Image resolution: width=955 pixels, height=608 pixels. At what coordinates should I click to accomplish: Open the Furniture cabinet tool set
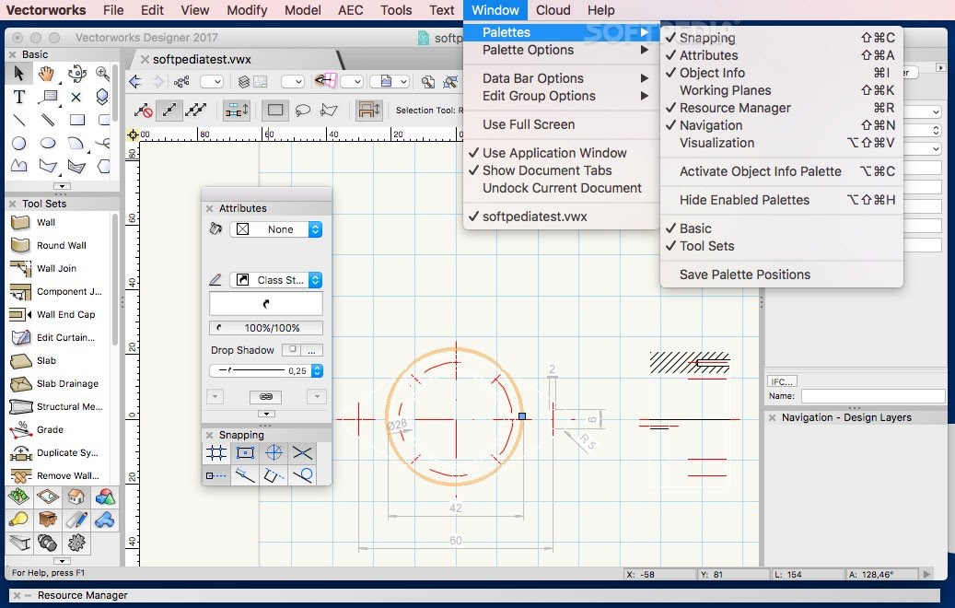pos(48,520)
